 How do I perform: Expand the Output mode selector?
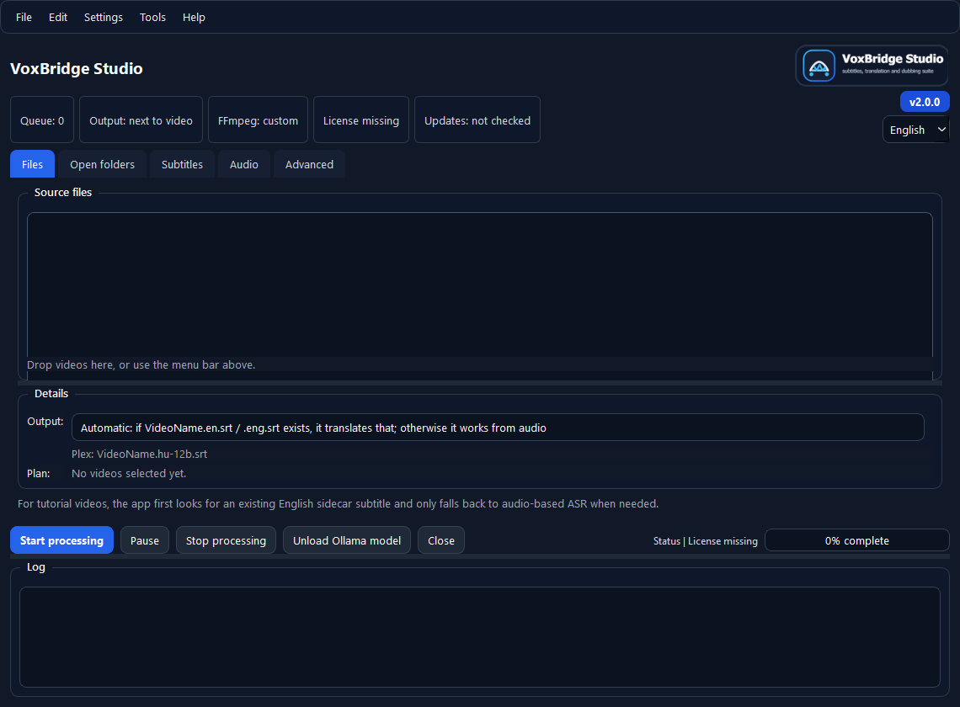pos(499,428)
